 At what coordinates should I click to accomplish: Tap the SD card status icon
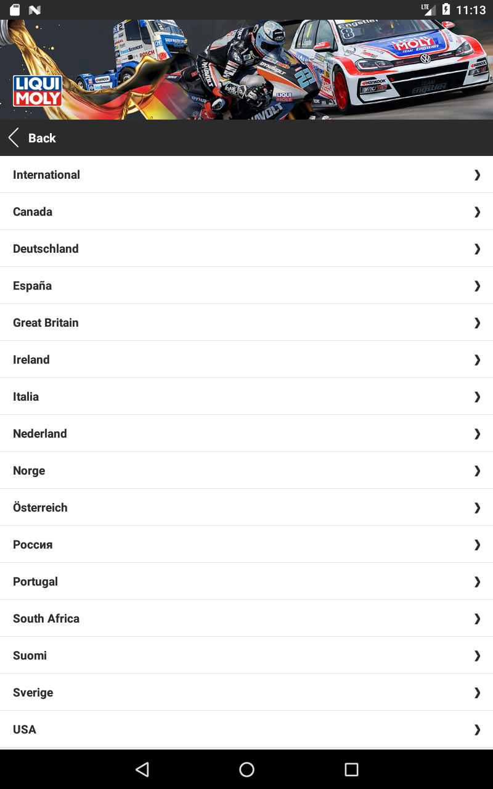pos(15,10)
